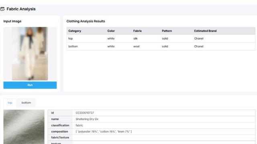
Task: Click the Category column header
Action: click(75, 31)
